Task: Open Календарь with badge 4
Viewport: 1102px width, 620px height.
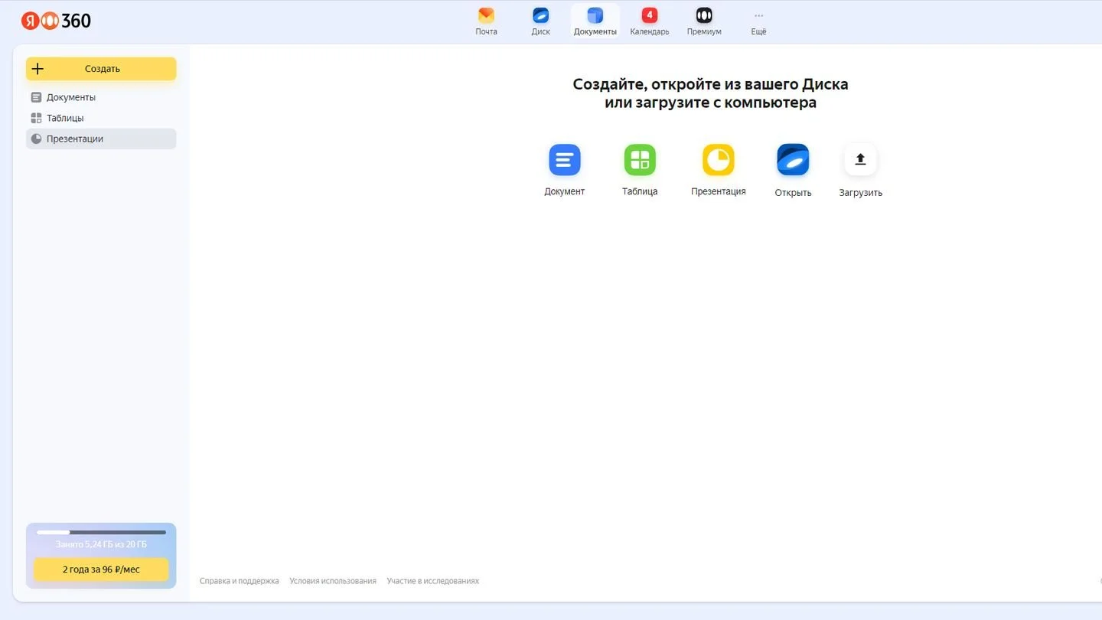Action: [650, 15]
